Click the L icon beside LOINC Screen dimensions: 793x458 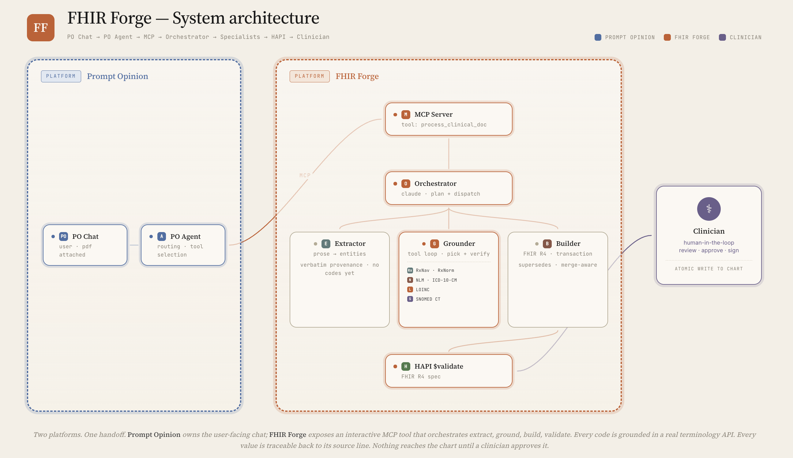pos(410,289)
